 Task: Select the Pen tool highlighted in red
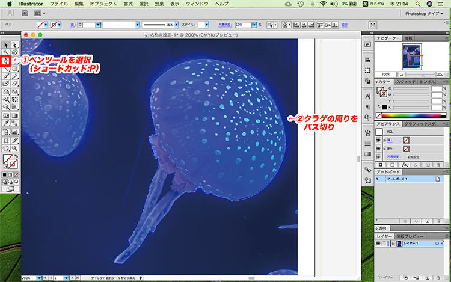(x=5, y=61)
